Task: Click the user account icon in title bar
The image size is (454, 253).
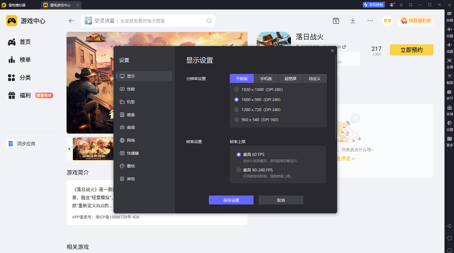Action: click(x=392, y=5)
